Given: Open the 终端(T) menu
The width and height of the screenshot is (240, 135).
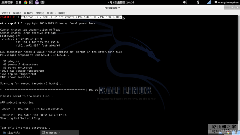Looking at the screenshot, I should point(51,13).
